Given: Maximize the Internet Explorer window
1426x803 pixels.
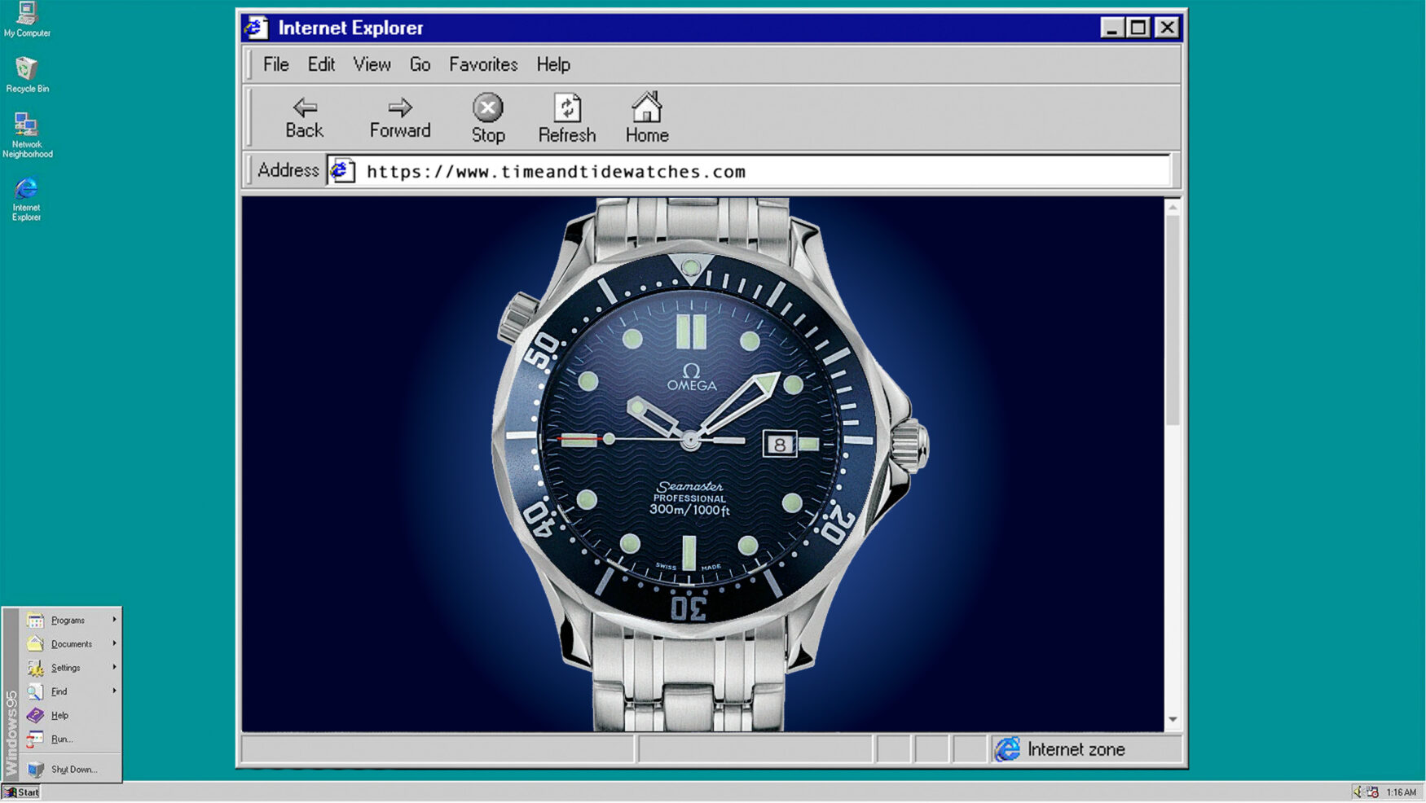Looking at the screenshot, I should [x=1138, y=28].
